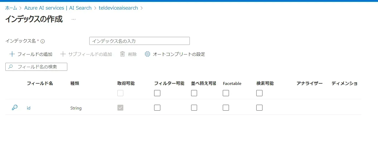
Task: Click the key icon beside id field
Action: [x=15, y=108]
